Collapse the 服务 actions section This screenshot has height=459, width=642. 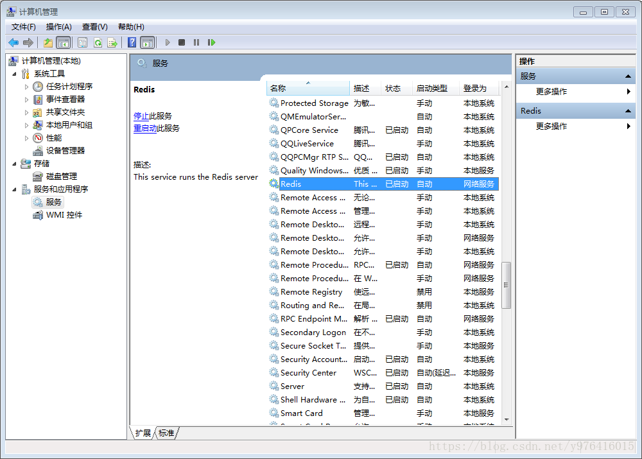[628, 76]
